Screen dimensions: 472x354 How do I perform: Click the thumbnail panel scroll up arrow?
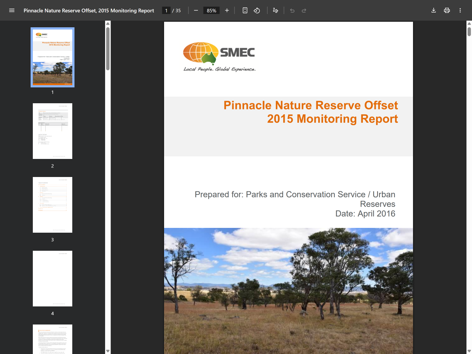coord(108,24)
